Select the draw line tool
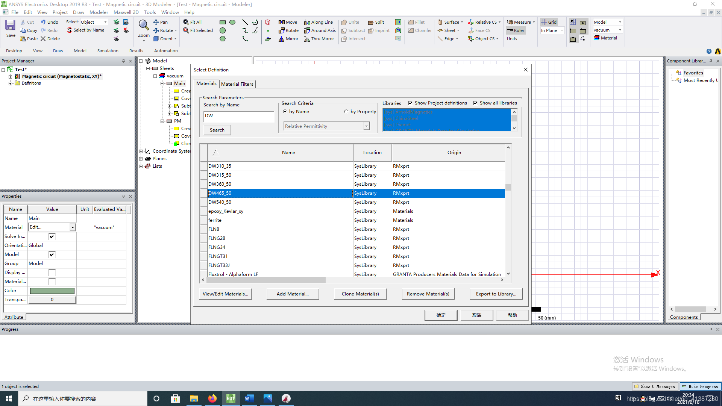Viewport: 722px width, 406px height. point(245,22)
